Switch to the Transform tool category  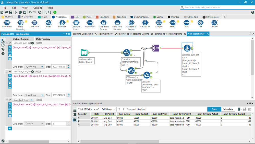click(102, 17)
